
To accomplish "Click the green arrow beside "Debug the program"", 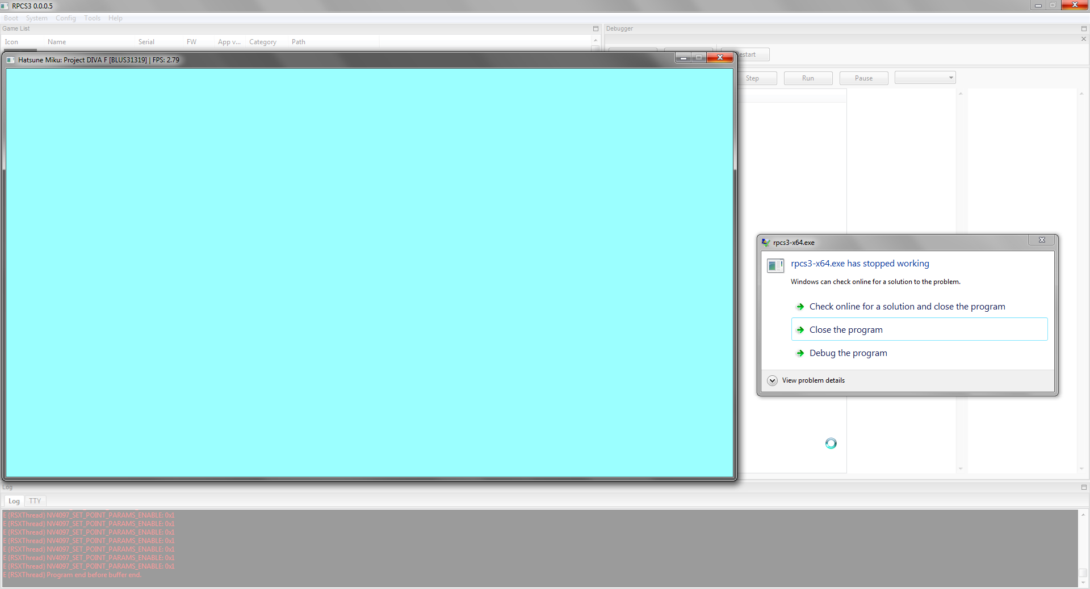I will coord(800,353).
